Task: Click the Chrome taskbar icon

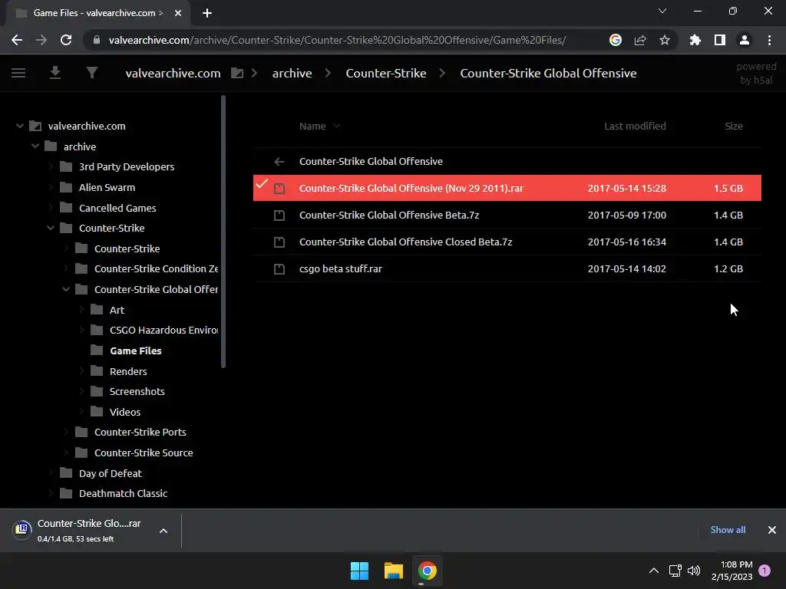Action: (x=428, y=571)
